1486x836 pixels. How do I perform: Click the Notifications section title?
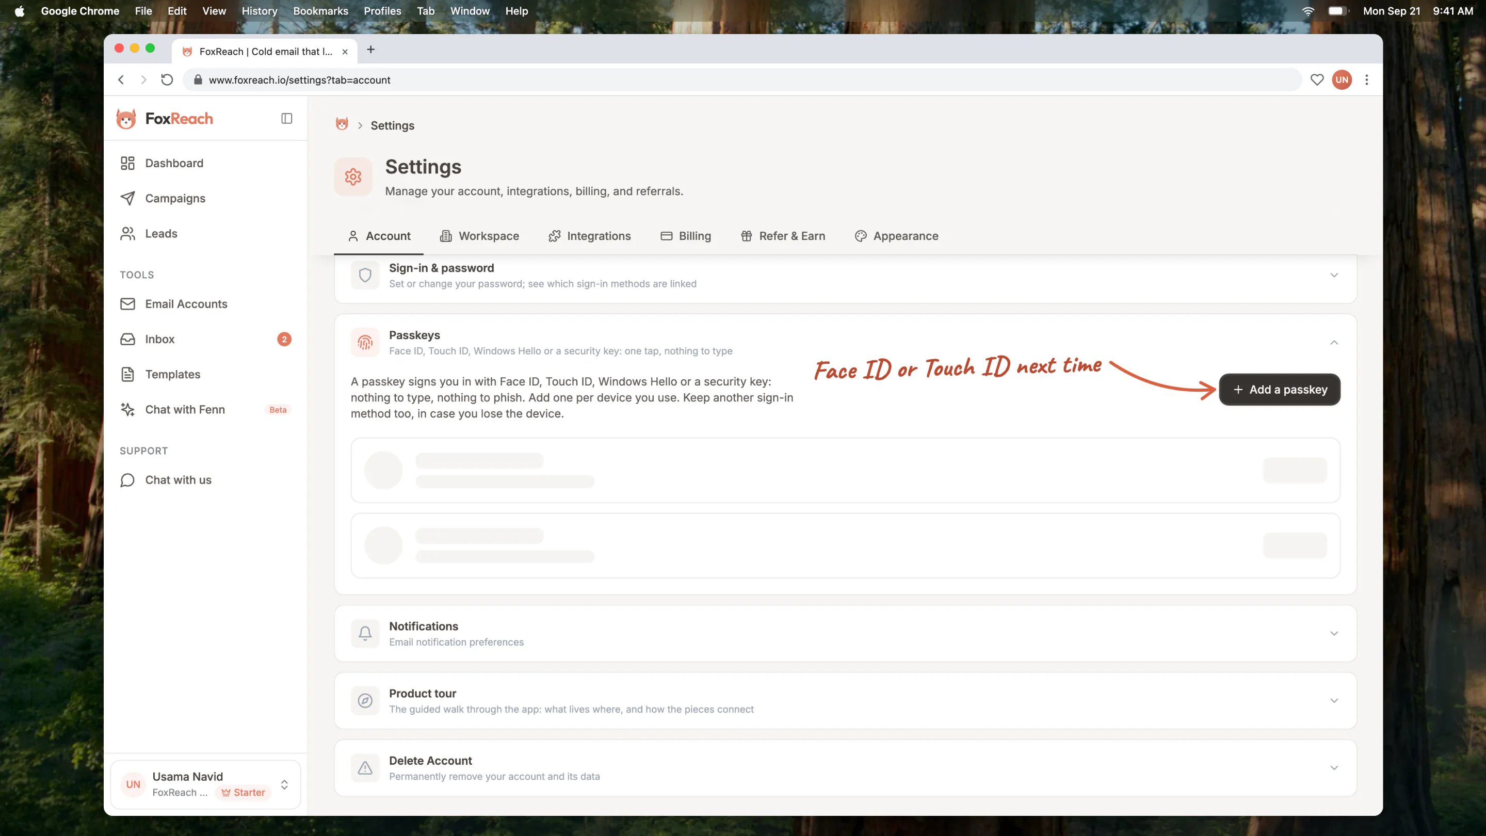[424, 626]
